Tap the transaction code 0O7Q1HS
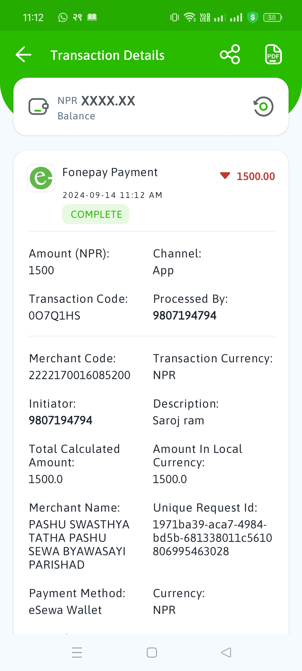302x671 pixels. point(55,316)
